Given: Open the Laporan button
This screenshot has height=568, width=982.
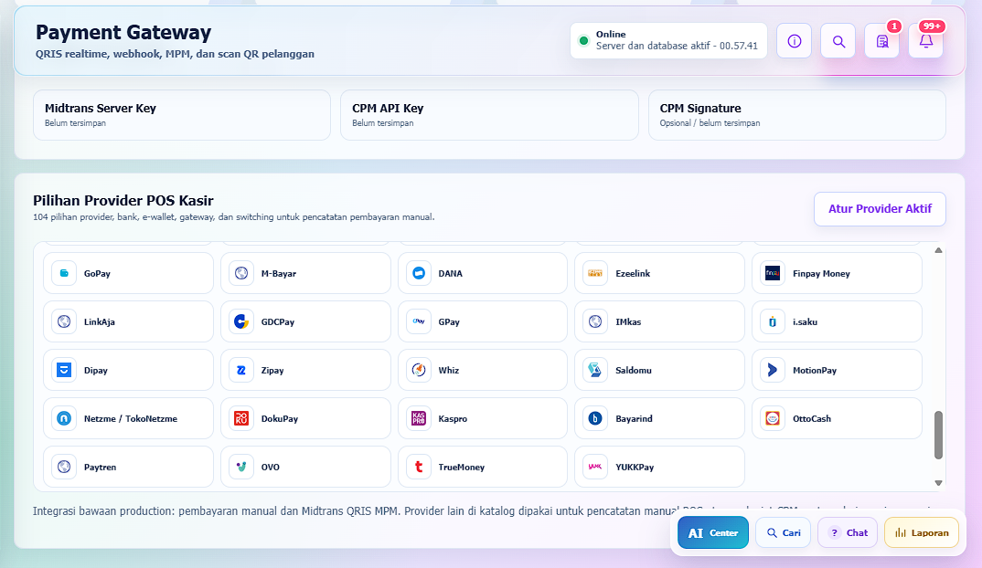Looking at the screenshot, I should pyautogui.click(x=922, y=533).
